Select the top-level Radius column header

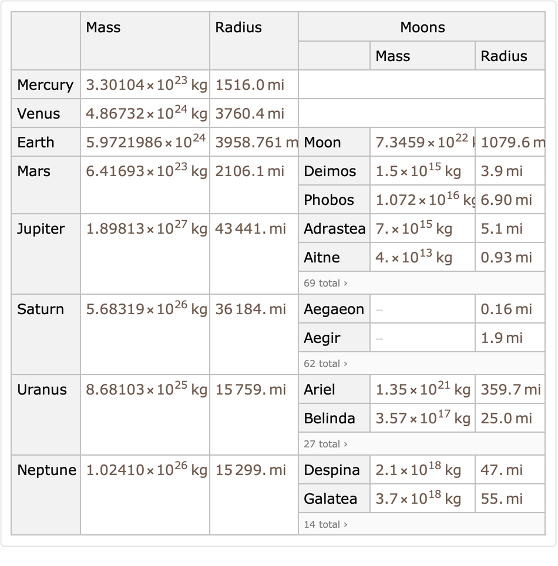[238, 27]
